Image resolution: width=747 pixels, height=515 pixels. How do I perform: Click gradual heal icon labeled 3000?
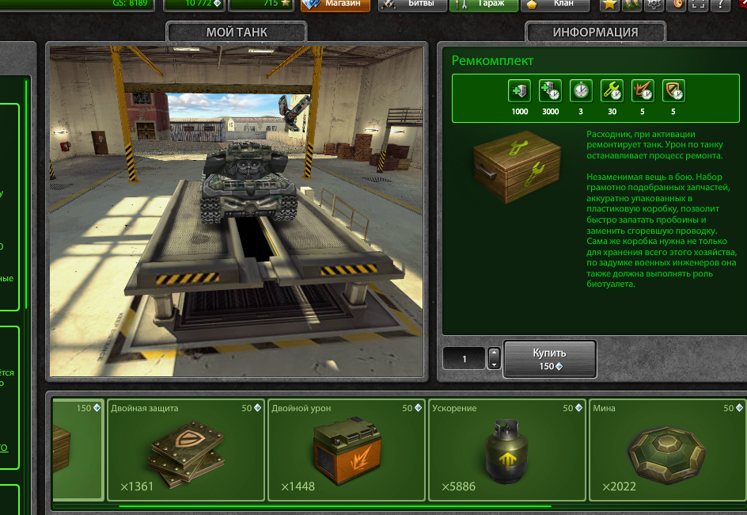pyautogui.click(x=550, y=90)
